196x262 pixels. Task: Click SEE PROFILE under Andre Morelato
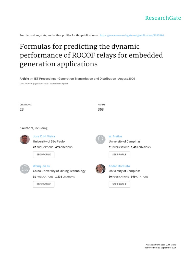pos(119,184)
